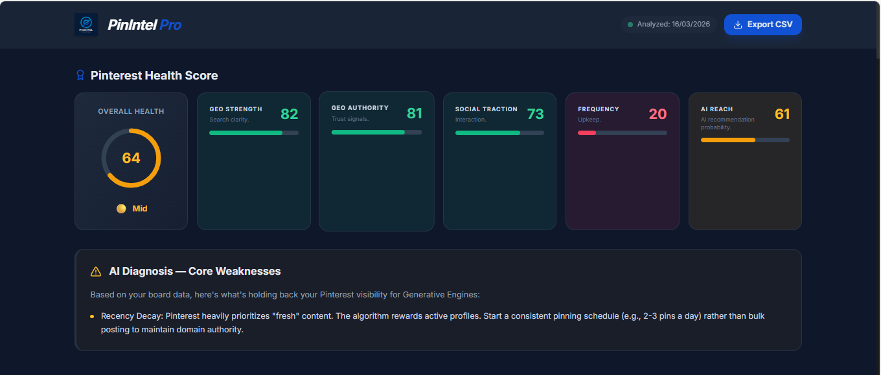Click the green analyzed status dot

click(x=630, y=25)
